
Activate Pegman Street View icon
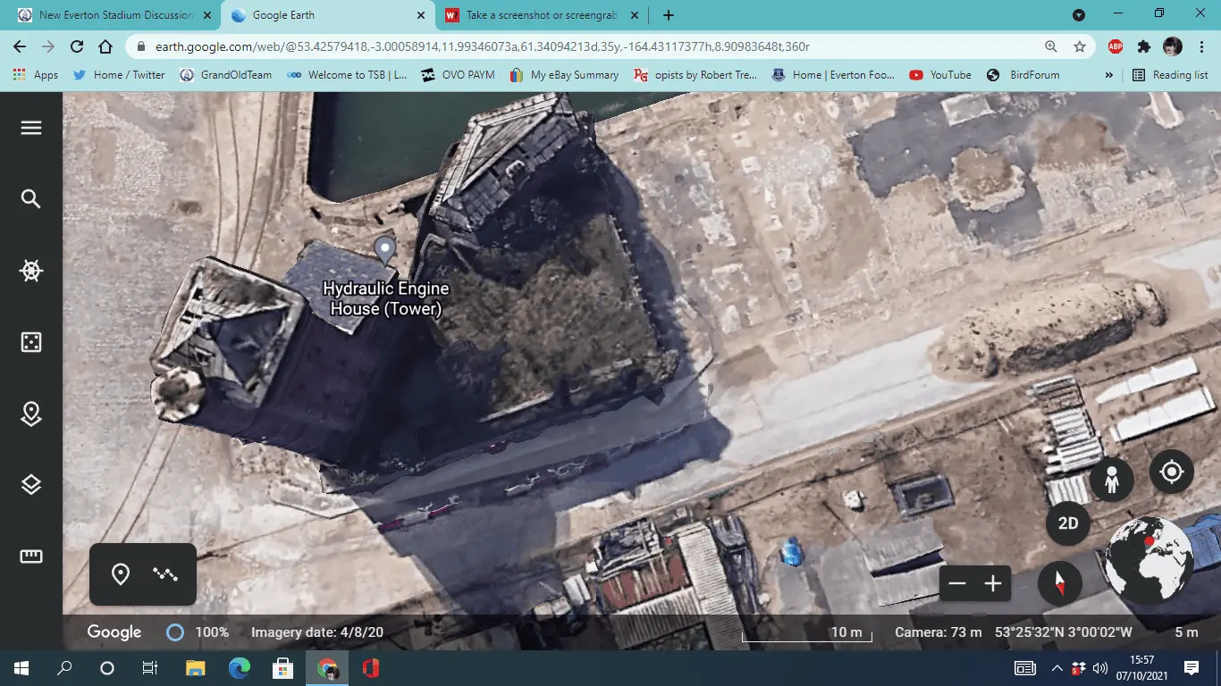tap(1112, 481)
